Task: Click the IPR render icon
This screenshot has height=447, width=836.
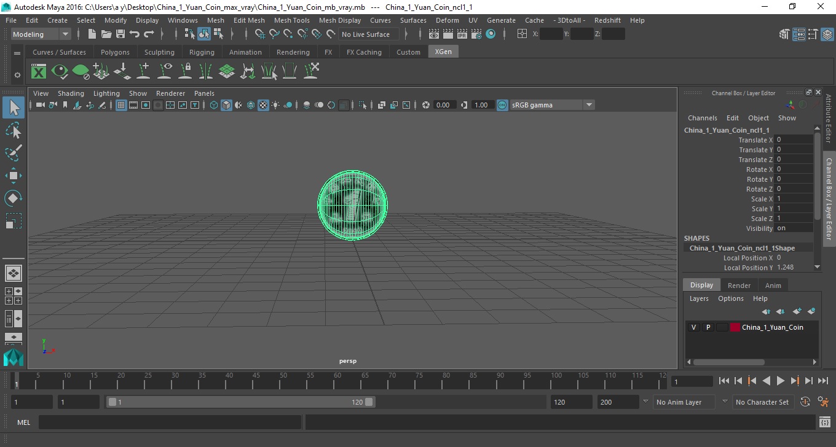Action: (462, 34)
